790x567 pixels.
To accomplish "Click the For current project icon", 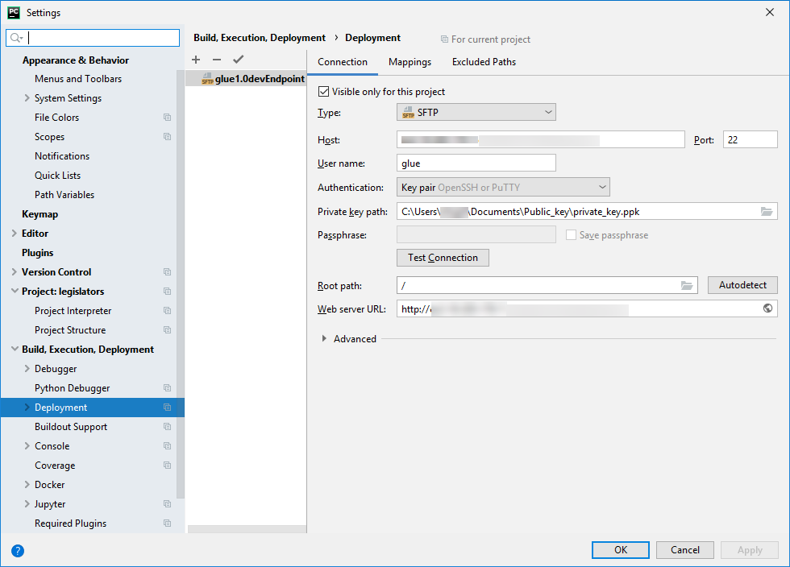I will pyautogui.click(x=444, y=39).
